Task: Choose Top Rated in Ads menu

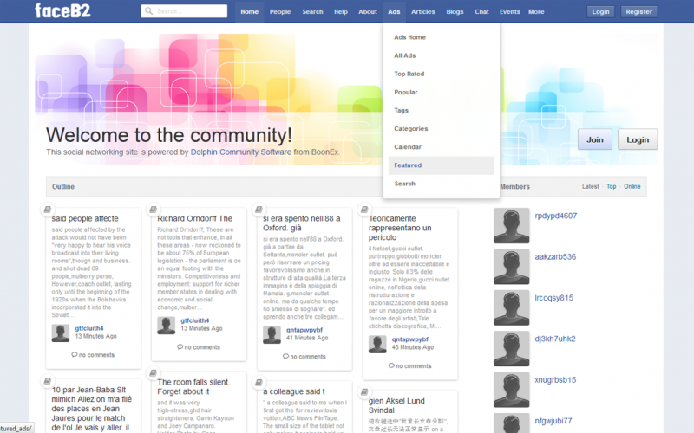Action: [x=409, y=74]
